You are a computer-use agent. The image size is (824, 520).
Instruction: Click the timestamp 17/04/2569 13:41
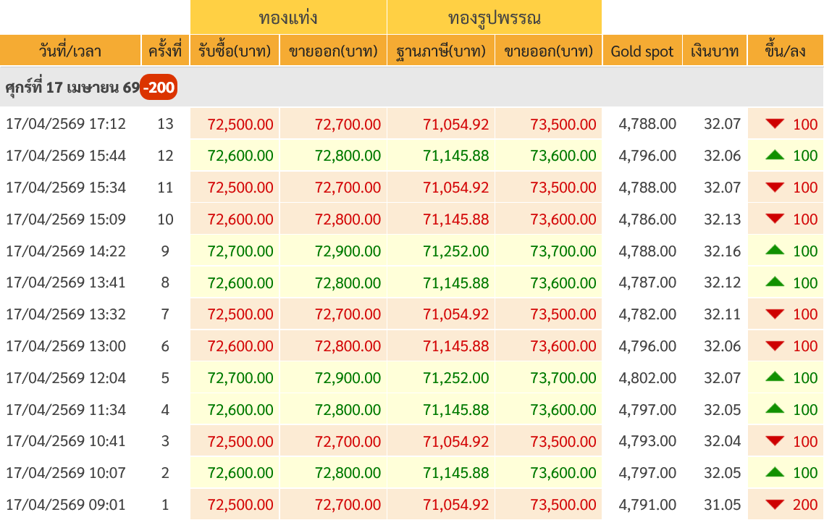66,282
